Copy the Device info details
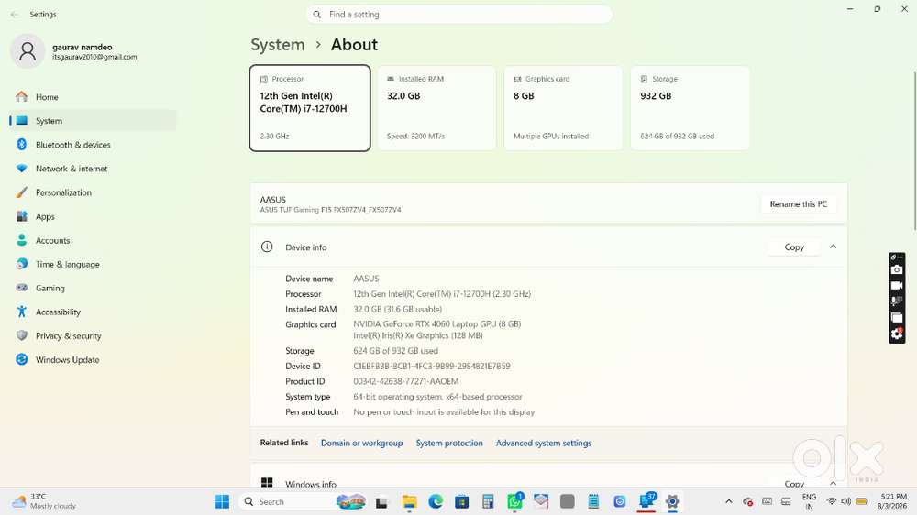The height and width of the screenshot is (515, 917). tap(794, 247)
